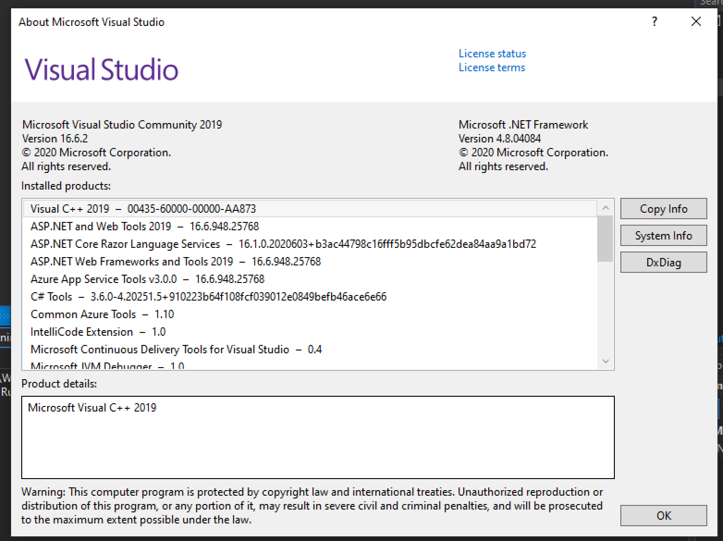Open License status

coord(491,53)
